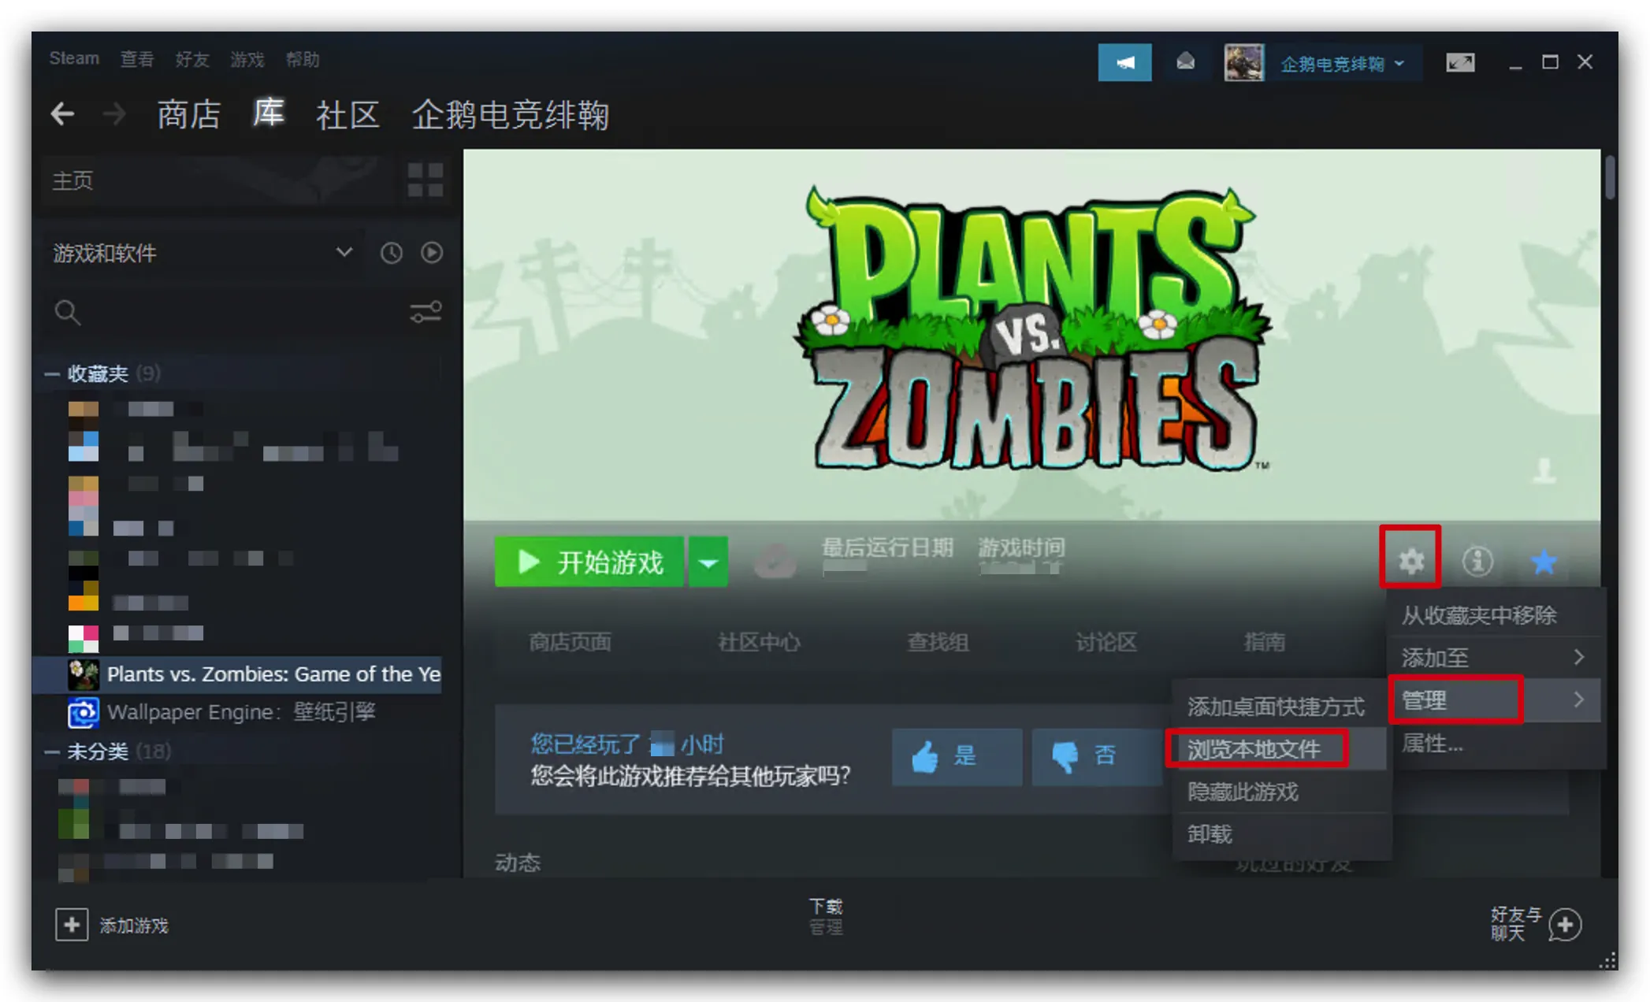The image size is (1650, 1002).
Task: Open the 好友 menu
Action: (192, 59)
